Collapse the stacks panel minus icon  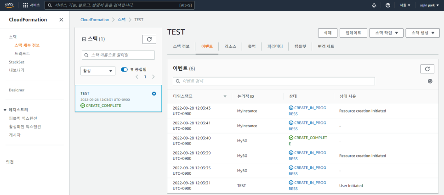click(x=84, y=39)
